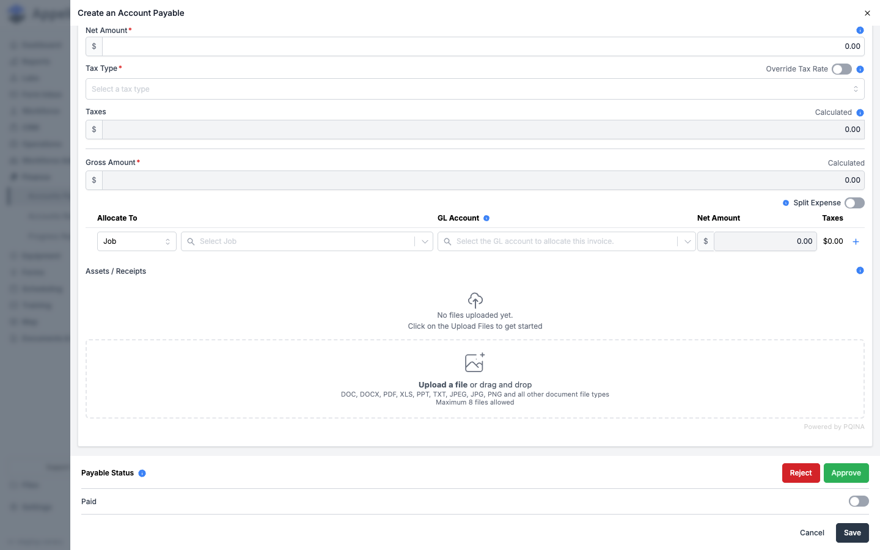Click the GL account search field

[566, 241]
